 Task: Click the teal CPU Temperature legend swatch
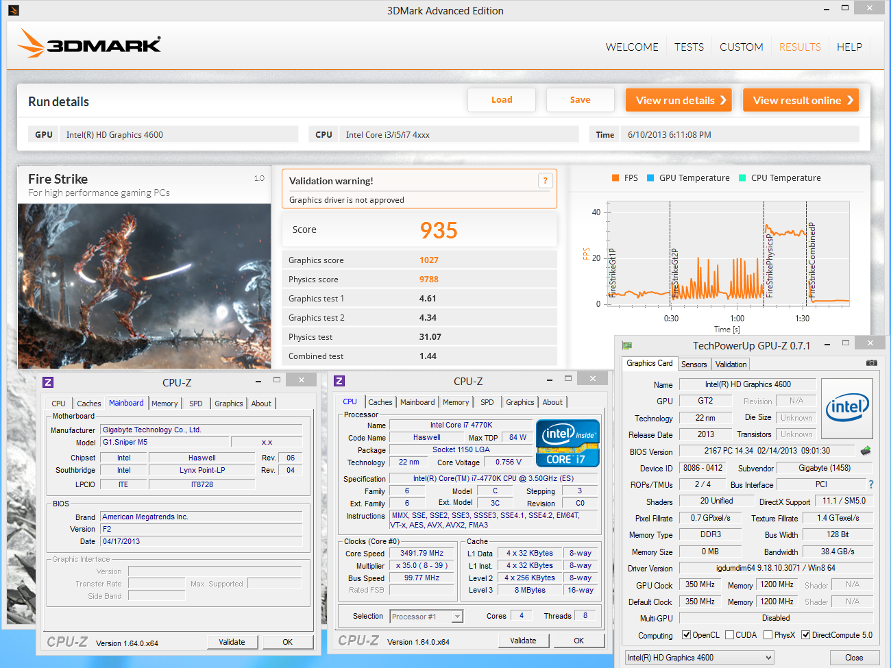click(x=742, y=177)
